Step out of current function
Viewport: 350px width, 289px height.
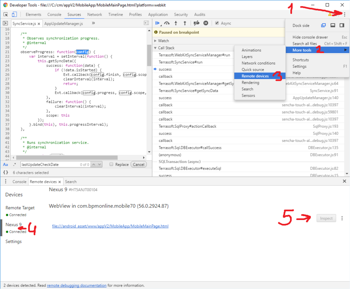point(185,23)
